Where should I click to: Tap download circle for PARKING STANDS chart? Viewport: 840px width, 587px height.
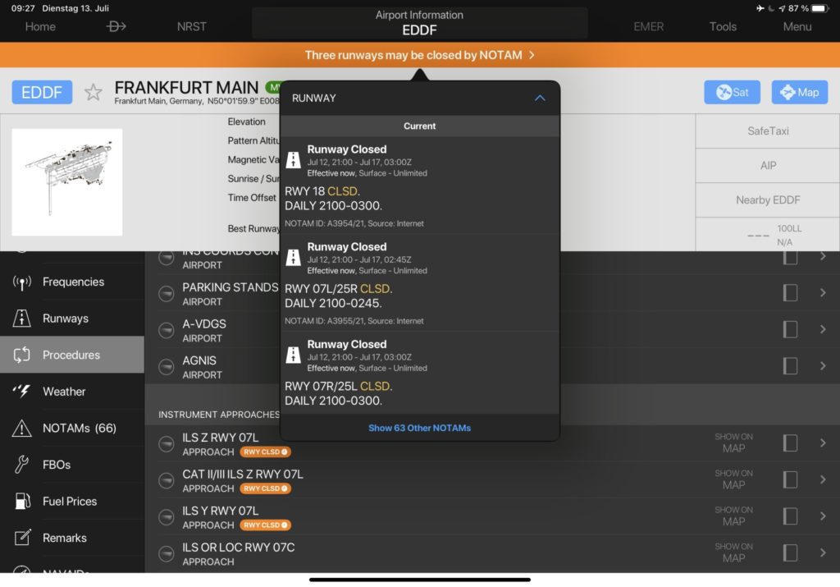tap(167, 294)
